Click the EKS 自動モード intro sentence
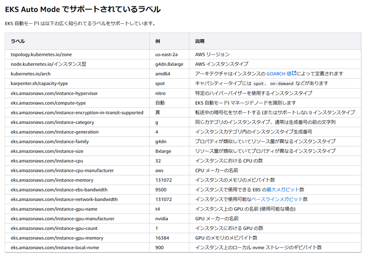Viewport: 366px width, 255px height. pyautogui.click(x=80, y=24)
